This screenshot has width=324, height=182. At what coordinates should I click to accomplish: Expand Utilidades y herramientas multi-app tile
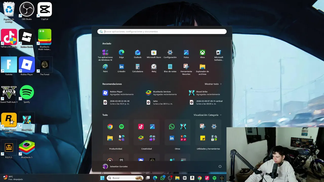pos(214,138)
